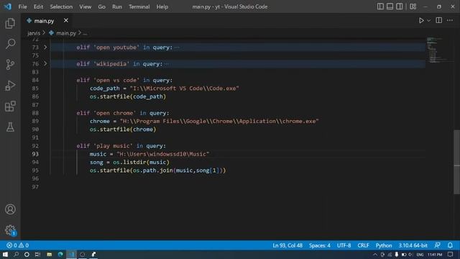Open the Edit menu

(38, 6)
